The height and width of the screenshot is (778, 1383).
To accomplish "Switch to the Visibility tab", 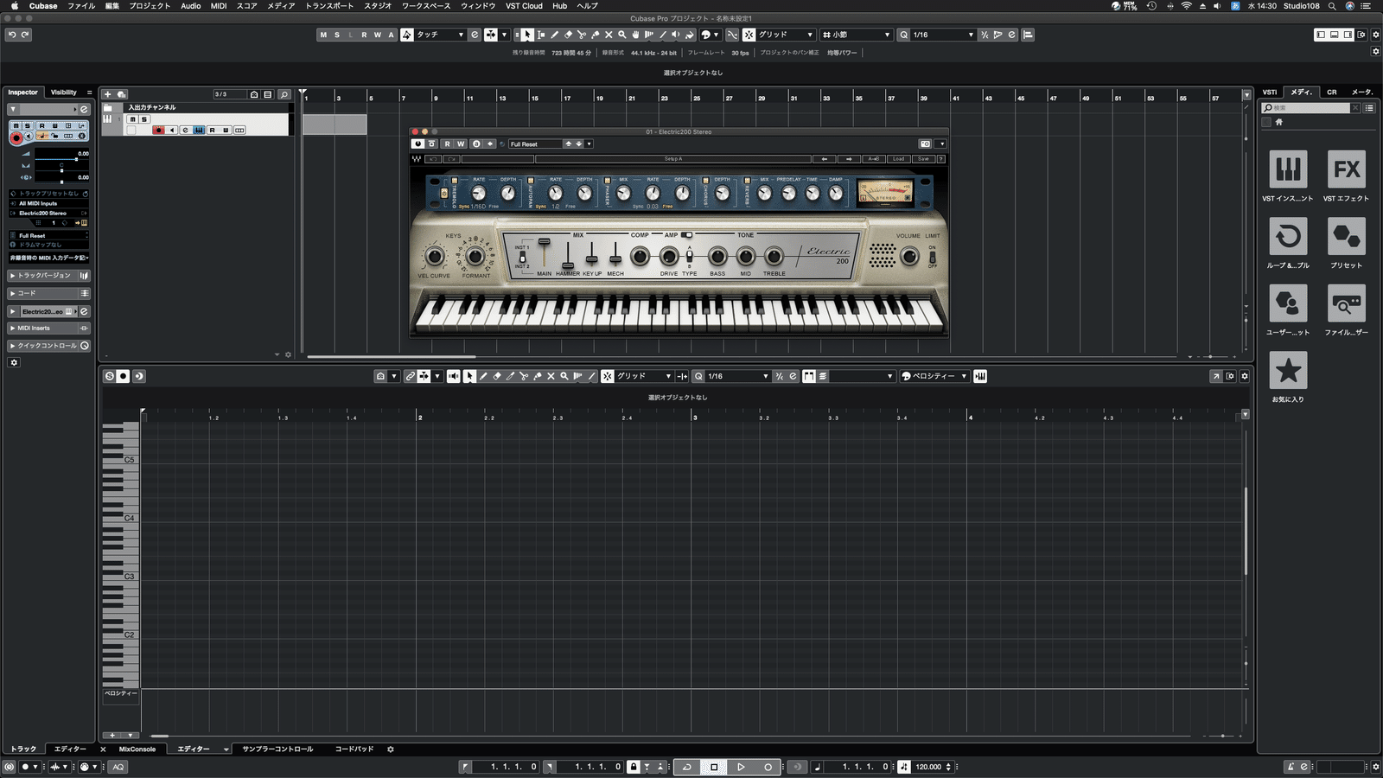I will 64,92.
